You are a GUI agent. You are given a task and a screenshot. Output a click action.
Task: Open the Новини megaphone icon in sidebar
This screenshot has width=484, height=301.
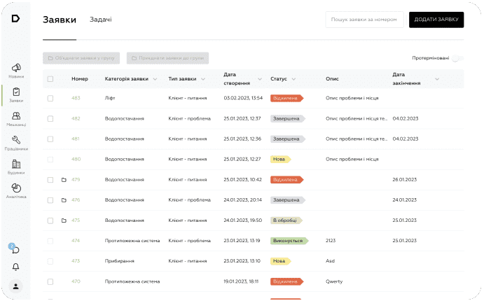coord(16,68)
